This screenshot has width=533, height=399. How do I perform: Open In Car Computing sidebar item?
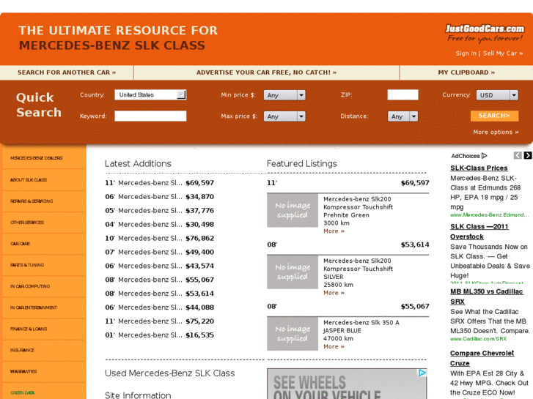pos(30,286)
